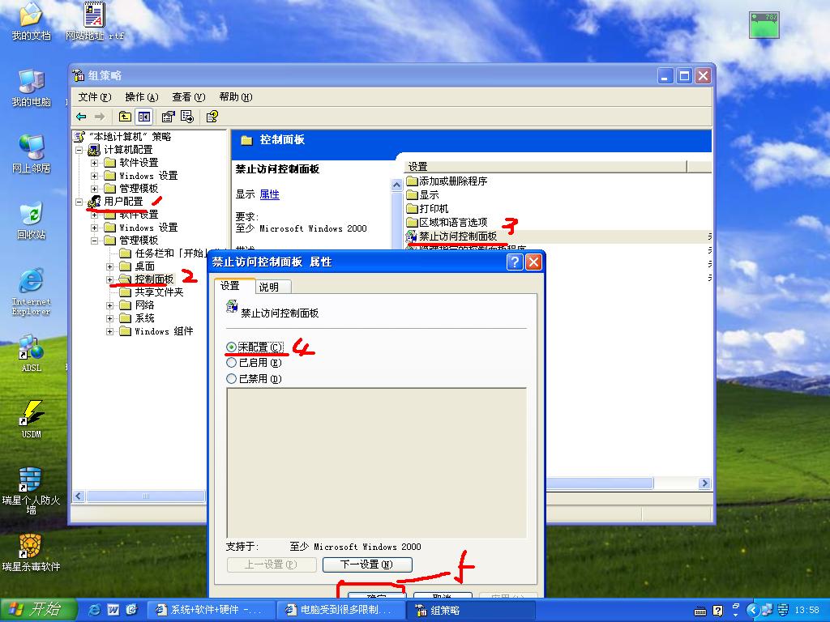Screen dimensions: 830x622
Task: Collapse 计算机配置 tree node
Action: (x=79, y=150)
